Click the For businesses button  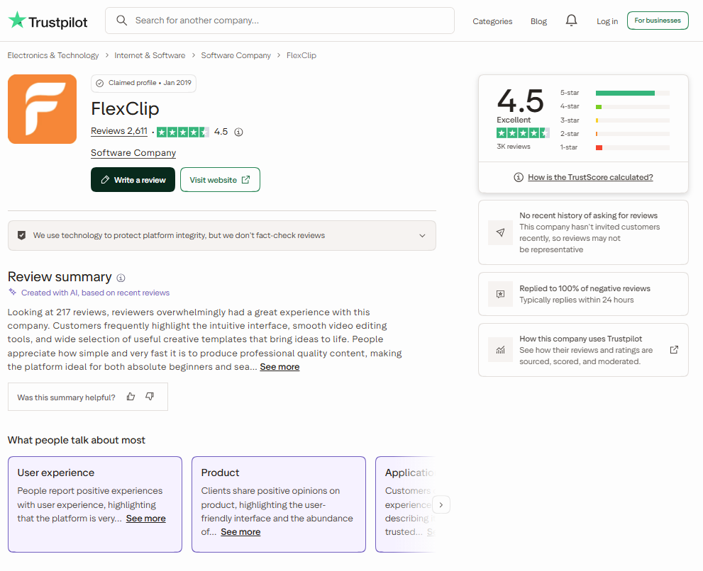(658, 21)
